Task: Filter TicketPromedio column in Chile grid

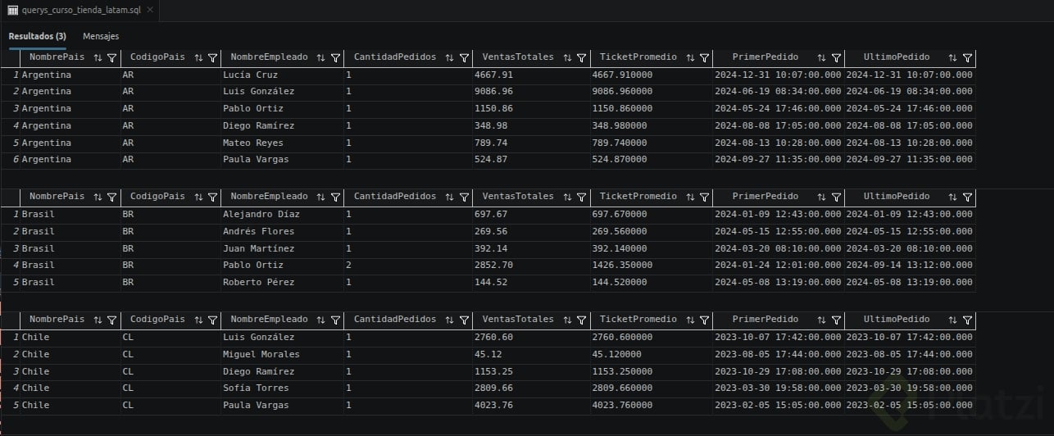Action: (x=704, y=320)
